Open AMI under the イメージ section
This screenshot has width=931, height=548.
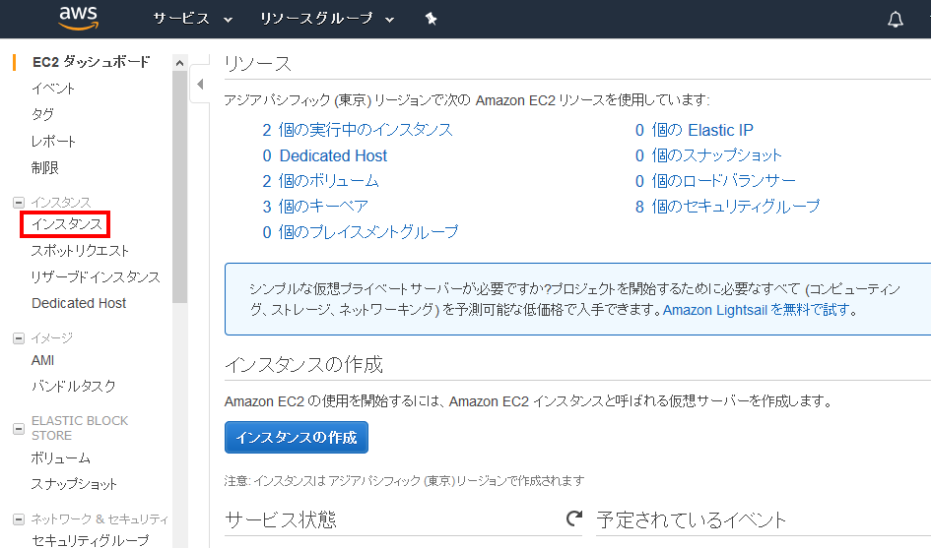pyautogui.click(x=42, y=361)
